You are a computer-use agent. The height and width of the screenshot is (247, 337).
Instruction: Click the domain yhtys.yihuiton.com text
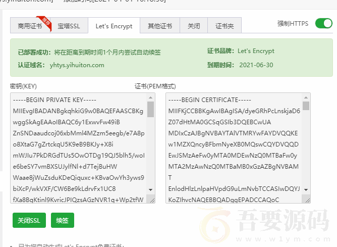(77, 65)
